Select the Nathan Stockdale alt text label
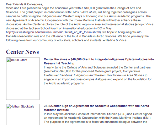160x125 pixels. (x=22, y=107)
